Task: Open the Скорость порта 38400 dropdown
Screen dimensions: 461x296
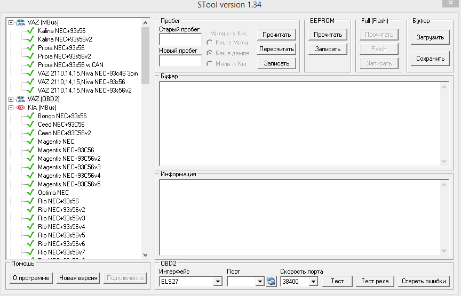Action: 313,282
